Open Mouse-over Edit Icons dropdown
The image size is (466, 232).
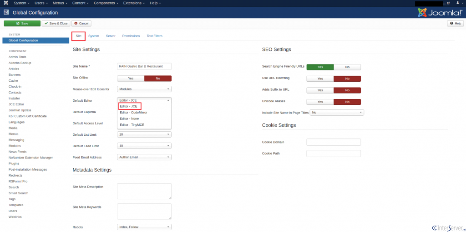pyautogui.click(x=144, y=89)
